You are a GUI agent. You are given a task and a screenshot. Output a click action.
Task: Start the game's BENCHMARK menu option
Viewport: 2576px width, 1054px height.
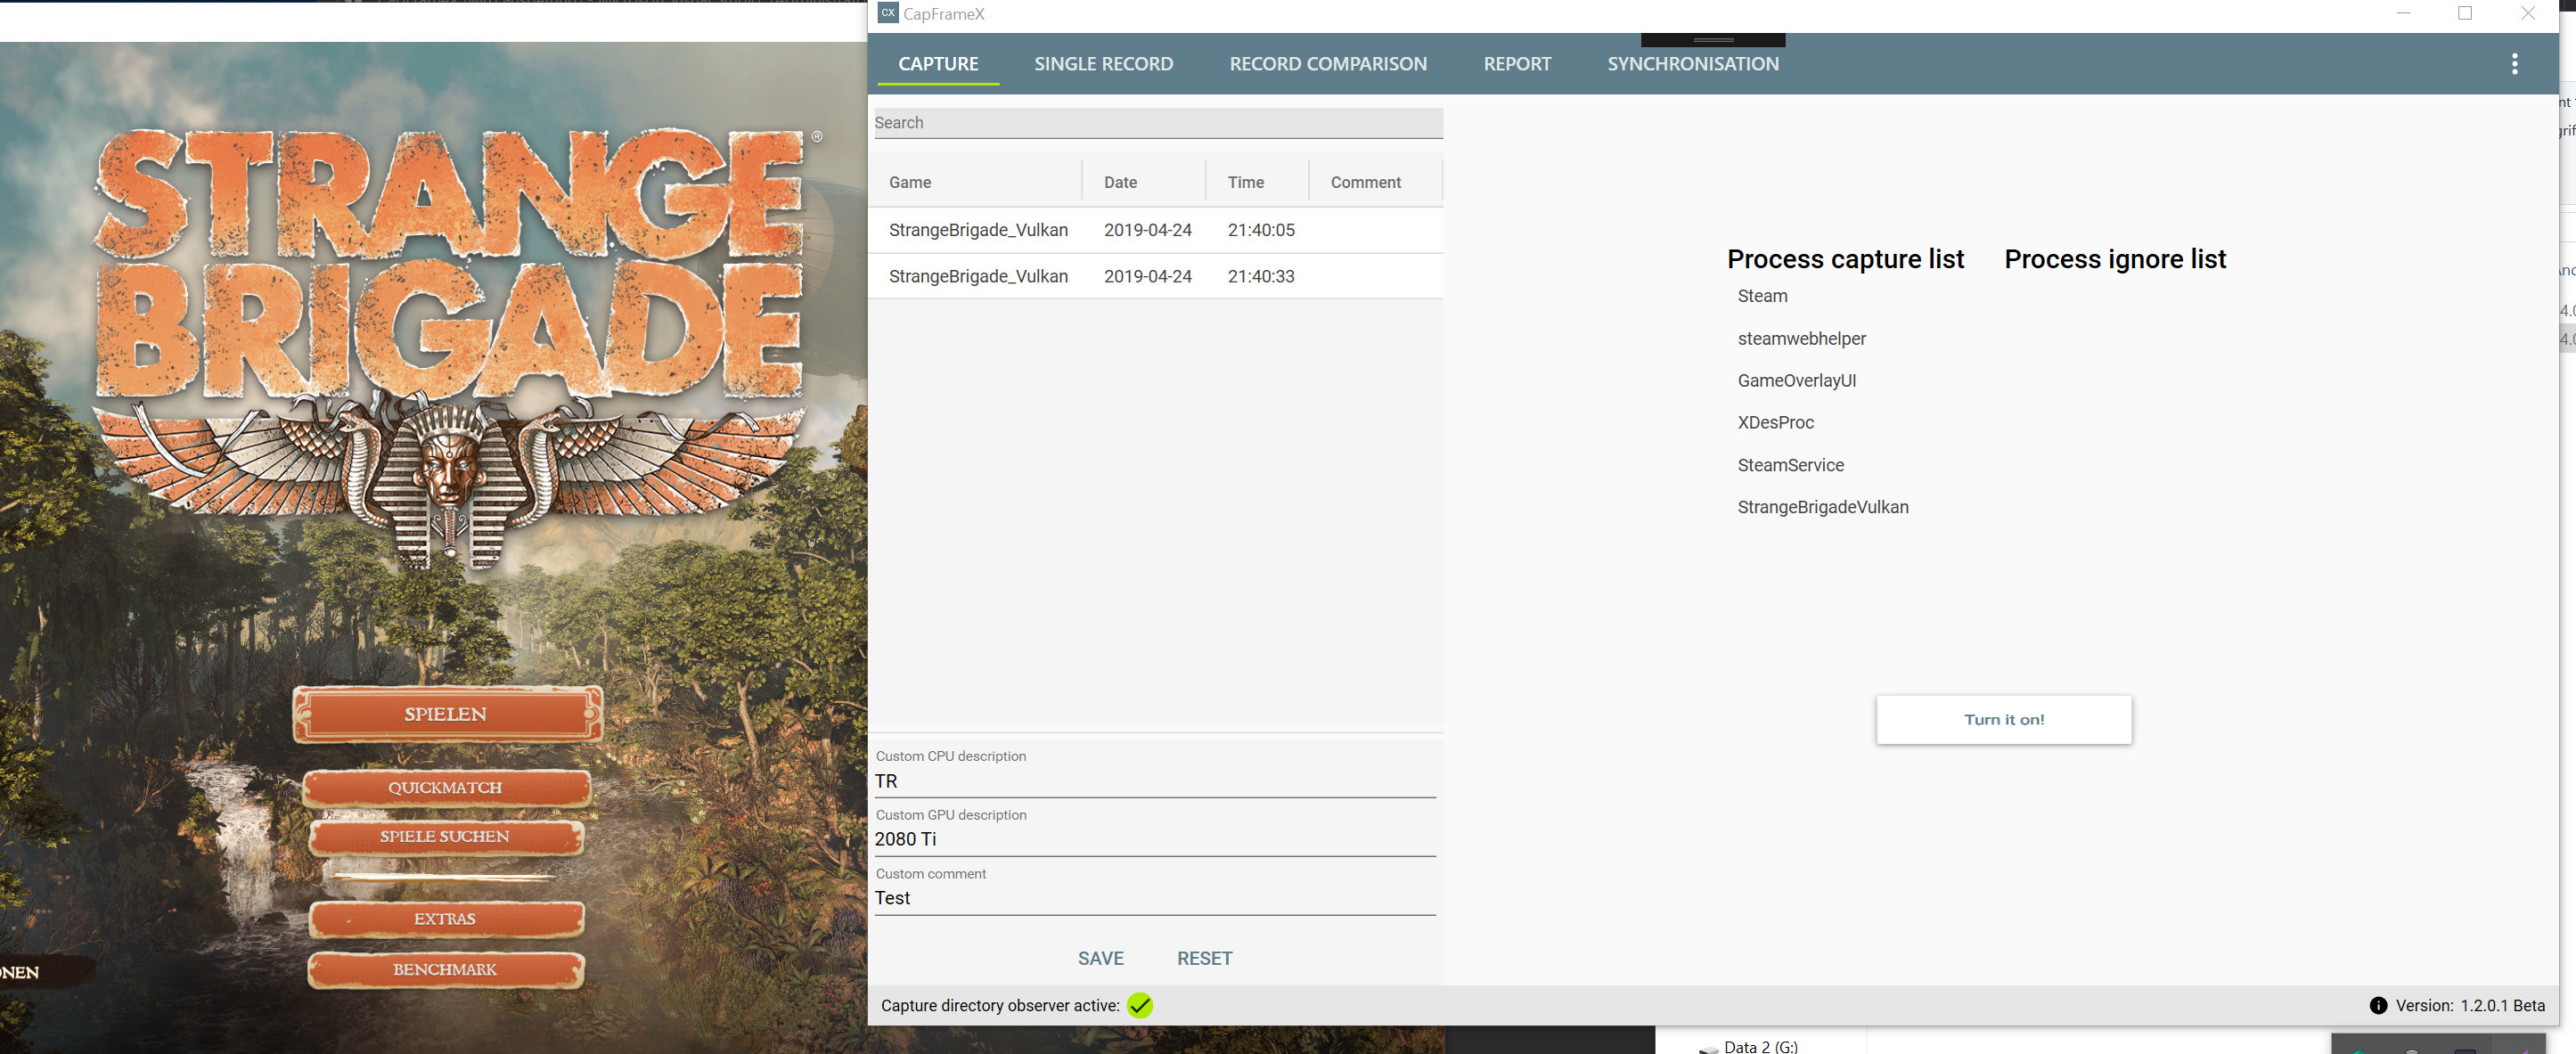445,969
